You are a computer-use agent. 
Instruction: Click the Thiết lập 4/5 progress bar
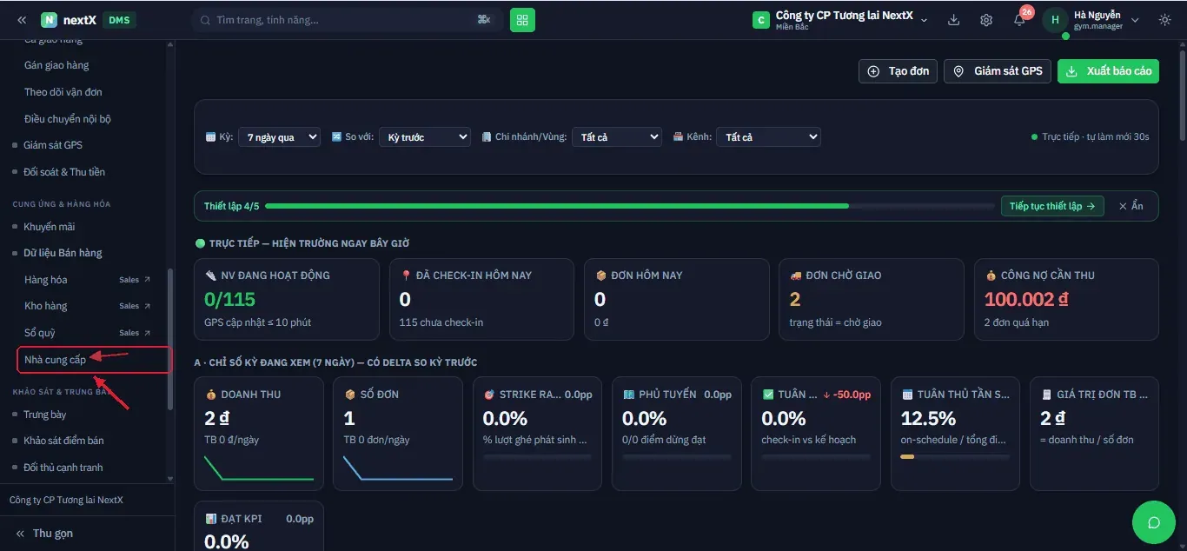(x=630, y=206)
